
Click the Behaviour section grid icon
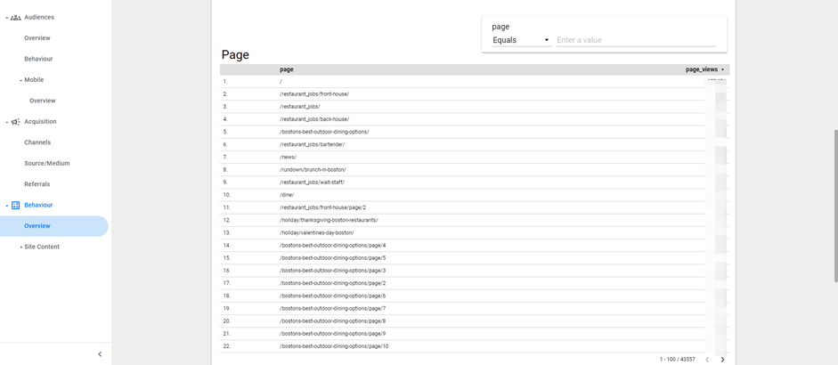16,206
